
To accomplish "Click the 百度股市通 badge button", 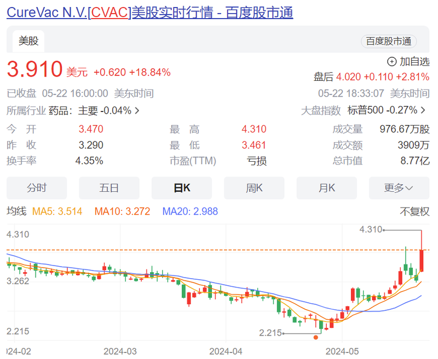I will (389, 42).
